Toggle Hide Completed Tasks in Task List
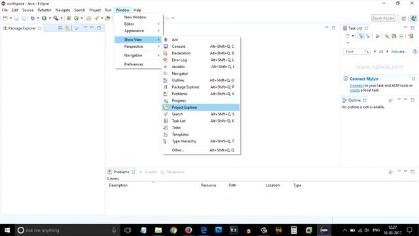Viewport: 419px width, 236px height. (387, 36)
